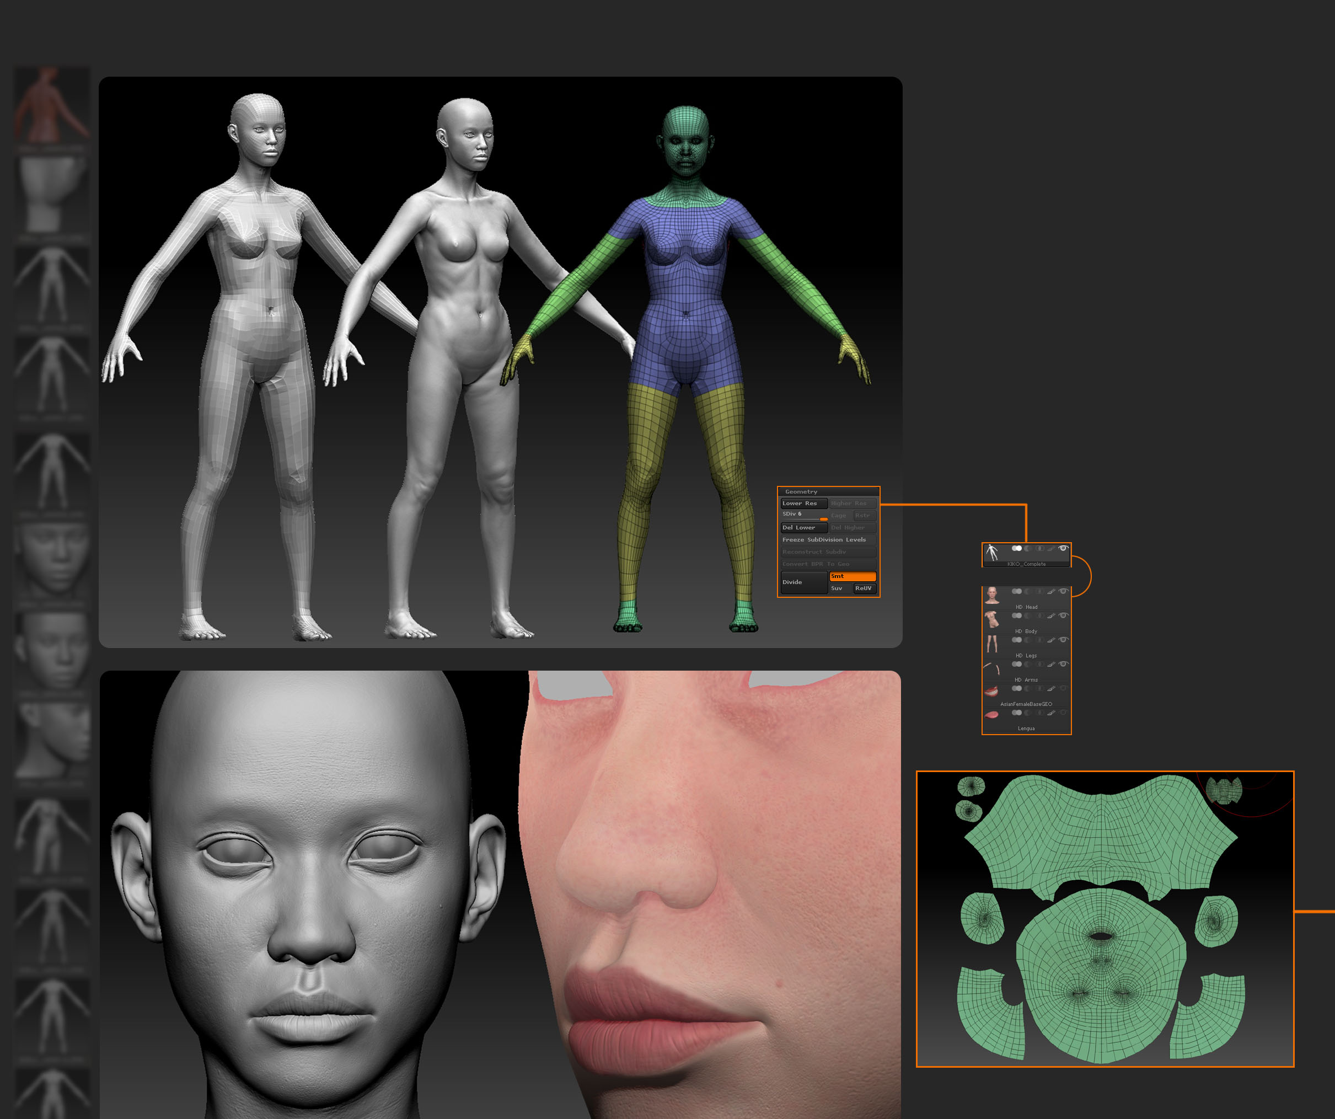Screen dimensions: 1335x1119
Task: Click the subtract mode icon on KIKO_Complete
Action: [x=1028, y=549]
